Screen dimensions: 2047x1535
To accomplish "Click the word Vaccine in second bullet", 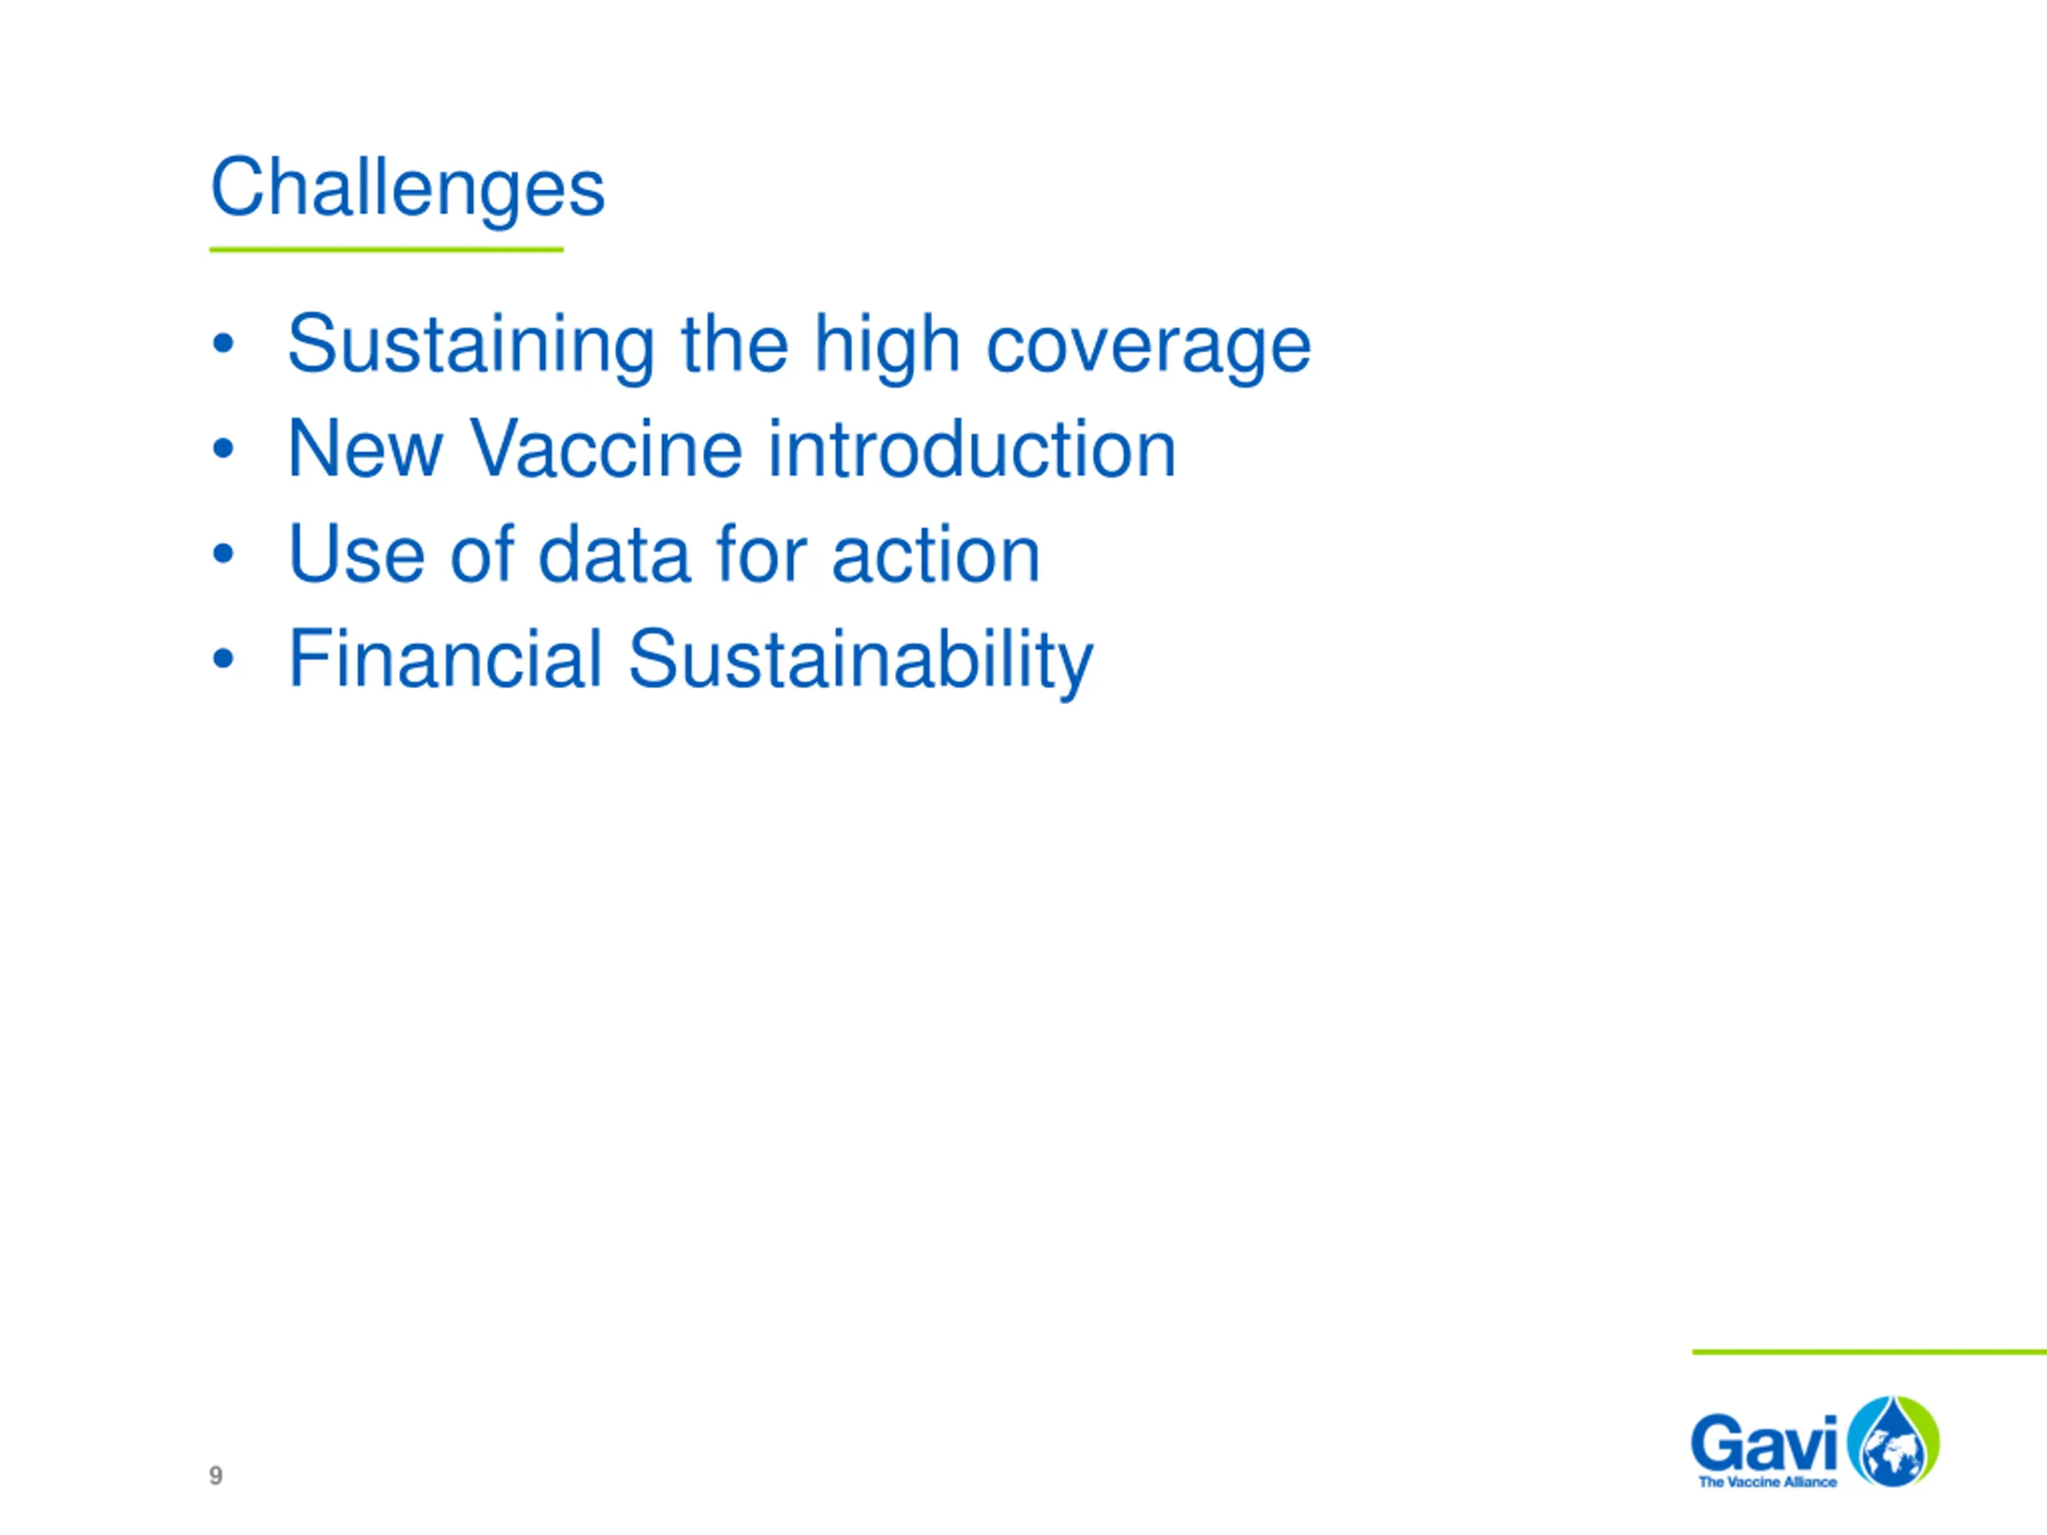I will pos(606,449).
